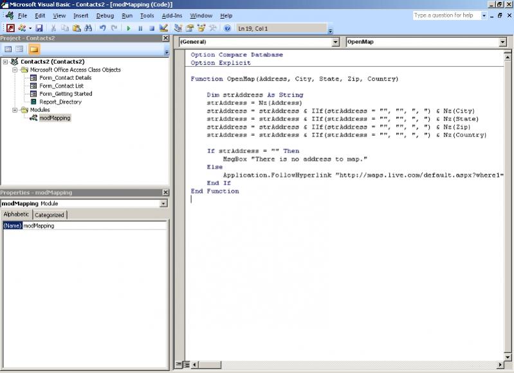
Task: Open the OpenMap procedure dropdown
Action: 502,42
